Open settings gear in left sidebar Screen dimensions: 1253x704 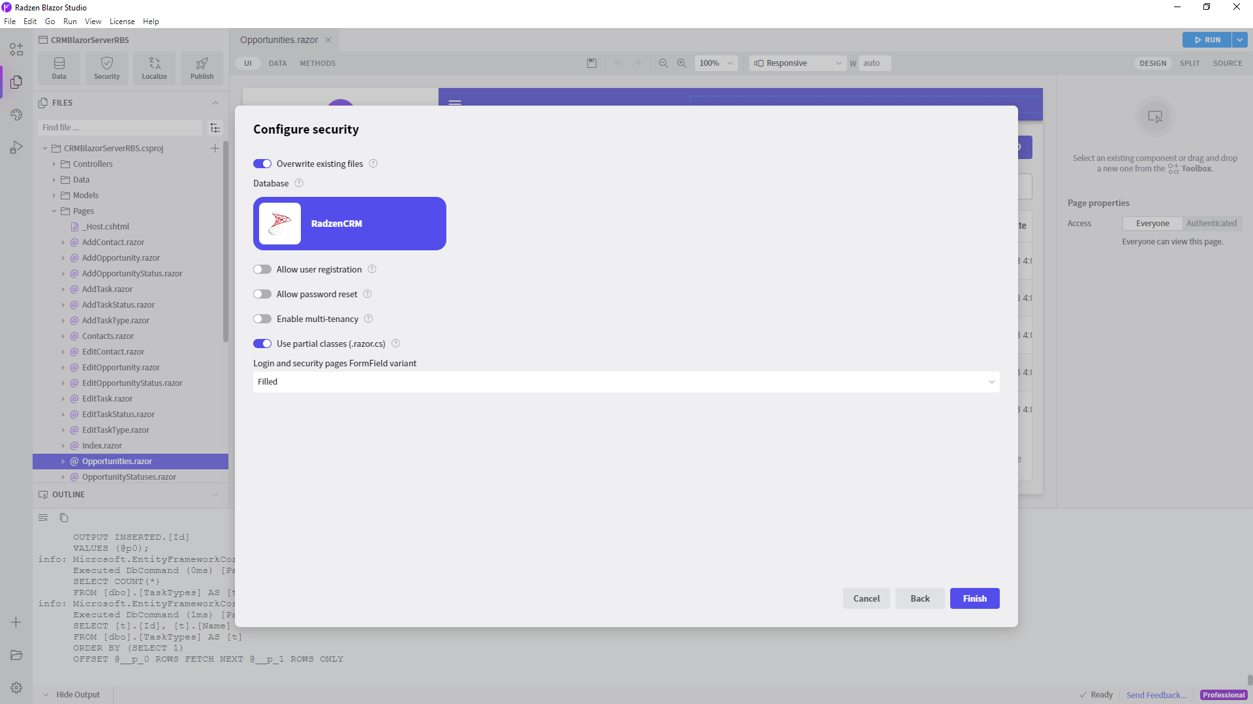click(16, 688)
